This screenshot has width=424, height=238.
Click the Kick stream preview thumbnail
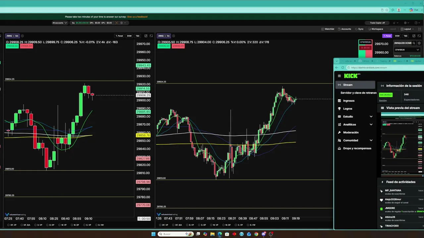pyautogui.click(x=402, y=145)
